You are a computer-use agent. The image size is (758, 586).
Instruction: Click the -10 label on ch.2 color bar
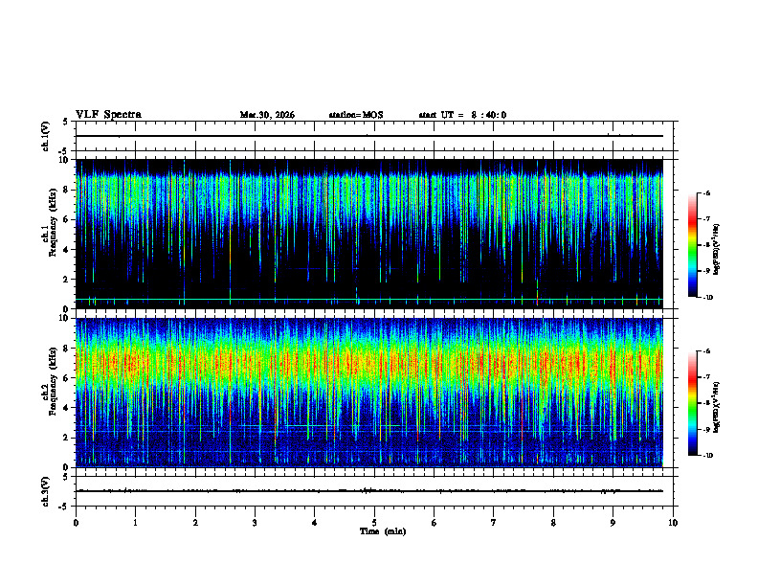coord(708,456)
